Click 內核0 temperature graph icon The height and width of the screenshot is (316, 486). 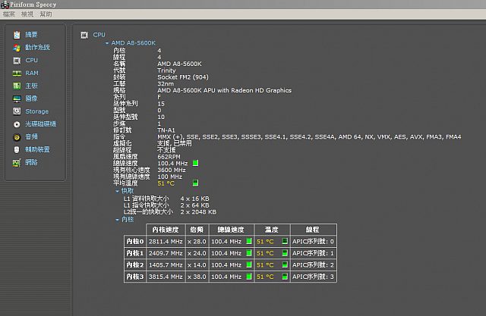tap(285, 241)
